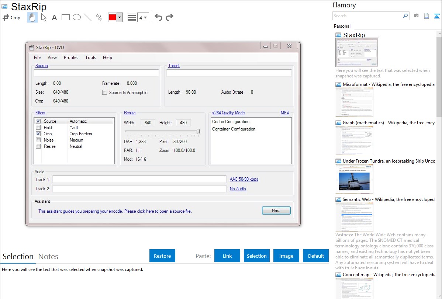442x299 pixels.
Task: Select the ellipse drawing tool
Action: [77, 17]
